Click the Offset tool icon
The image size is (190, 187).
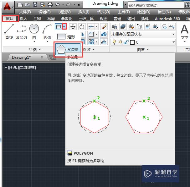pyautogui.click(x=104, y=42)
